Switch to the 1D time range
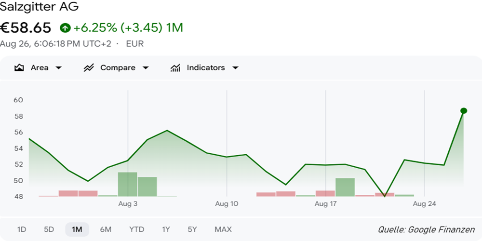 pos(22,229)
